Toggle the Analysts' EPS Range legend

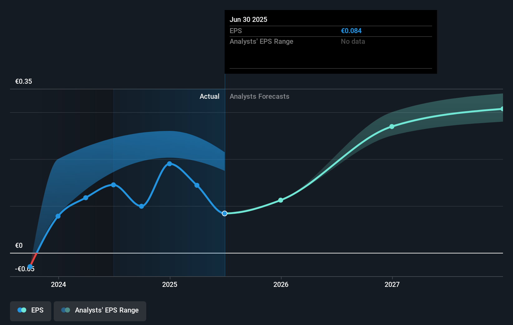(x=100, y=311)
